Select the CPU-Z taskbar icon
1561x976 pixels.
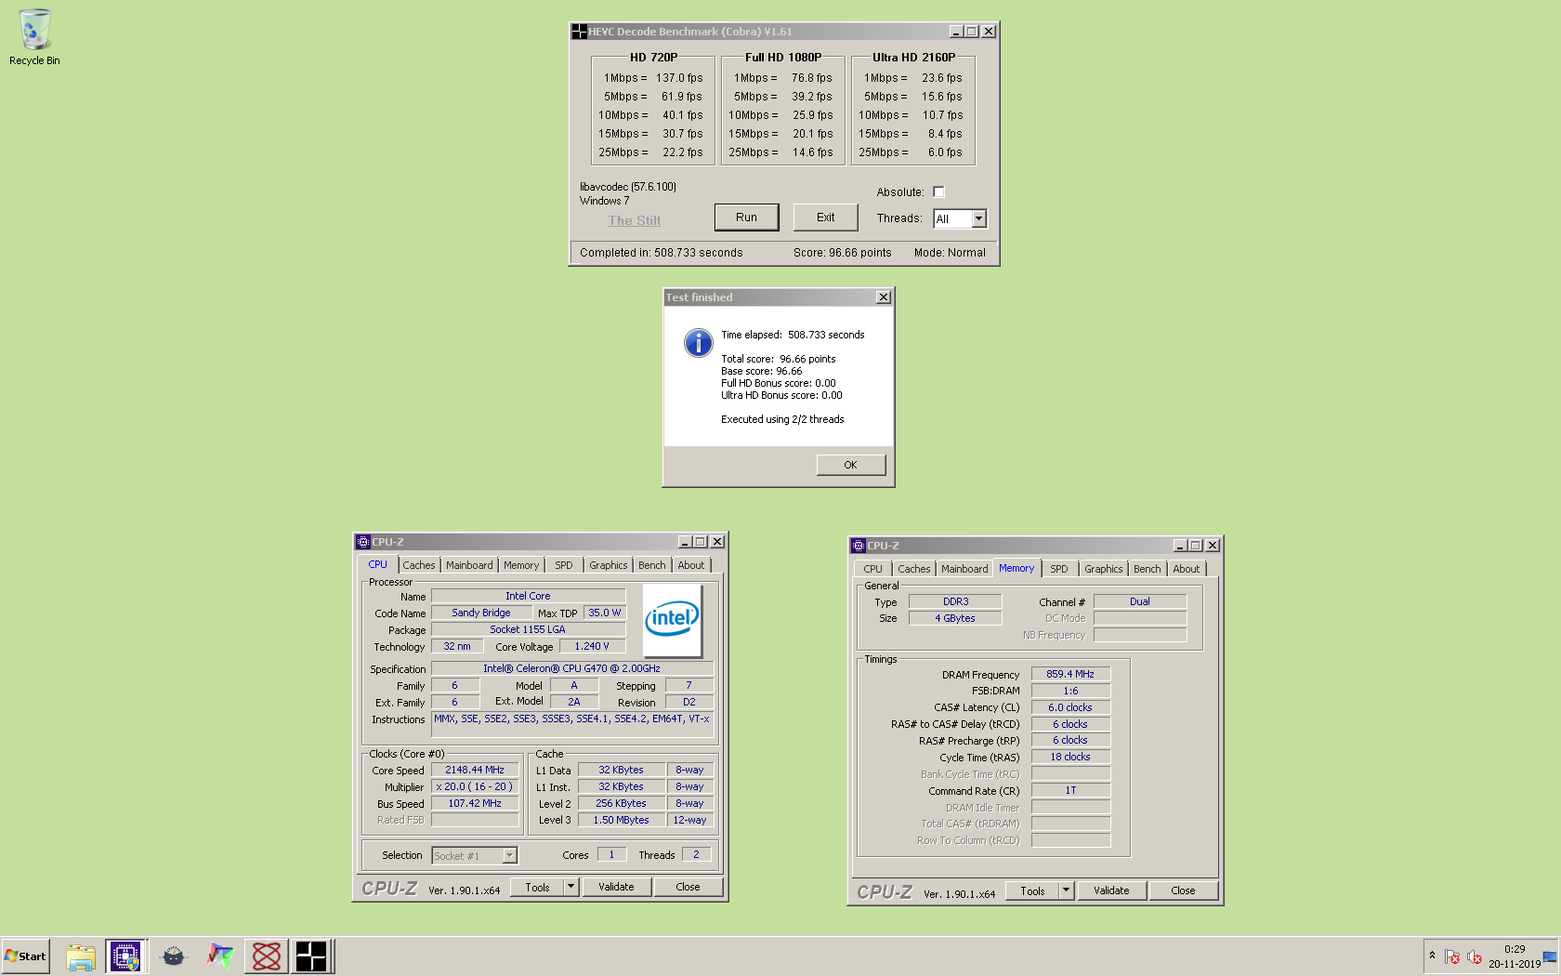coord(125,956)
